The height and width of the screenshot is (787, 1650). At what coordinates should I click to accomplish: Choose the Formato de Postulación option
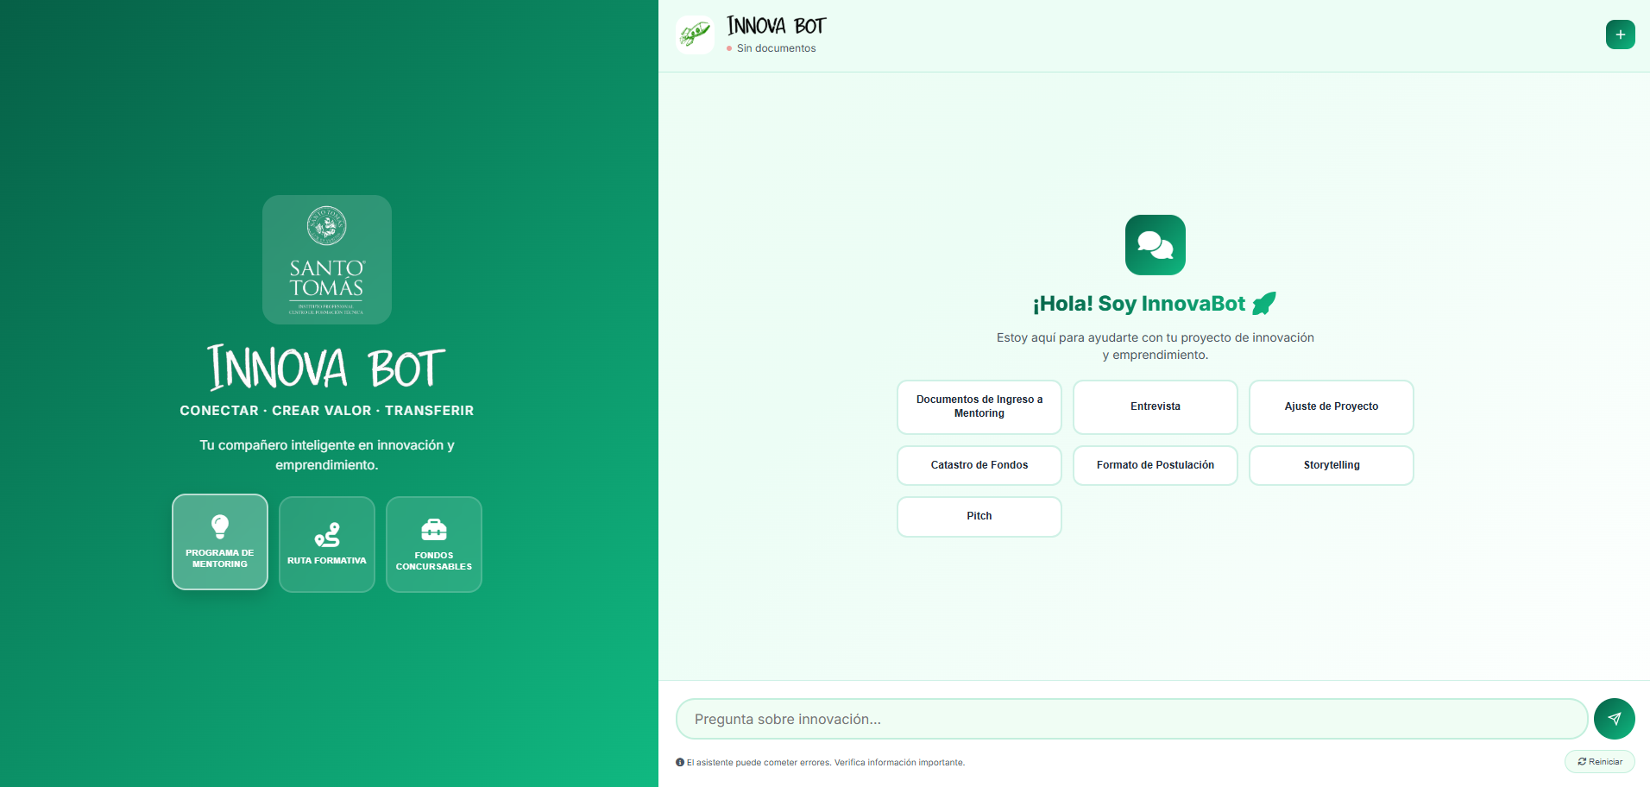tap(1155, 465)
